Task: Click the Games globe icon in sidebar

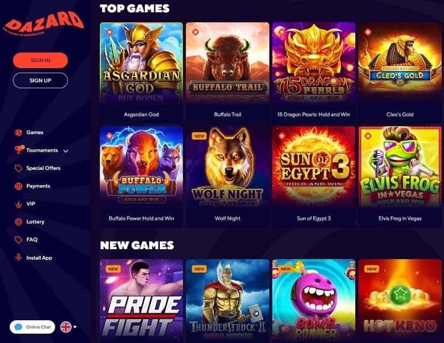Action: (x=19, y=133)
